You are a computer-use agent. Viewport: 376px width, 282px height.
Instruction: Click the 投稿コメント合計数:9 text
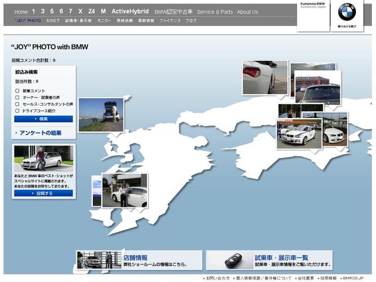tap(33, 60)
